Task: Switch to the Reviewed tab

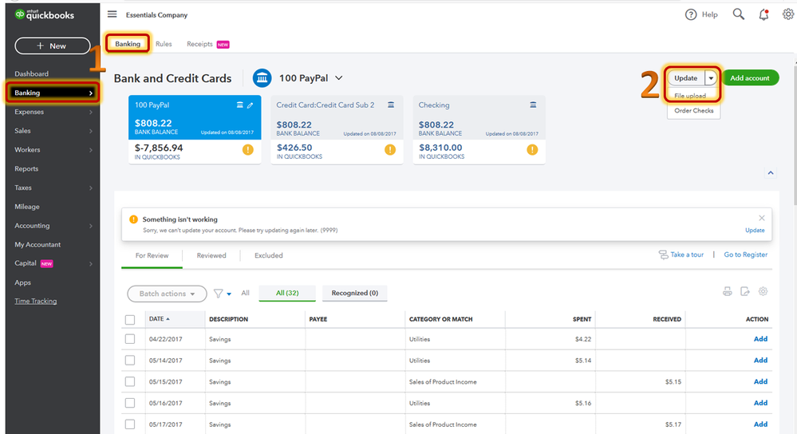Action: pyautogui.click(x=211, y=255)
